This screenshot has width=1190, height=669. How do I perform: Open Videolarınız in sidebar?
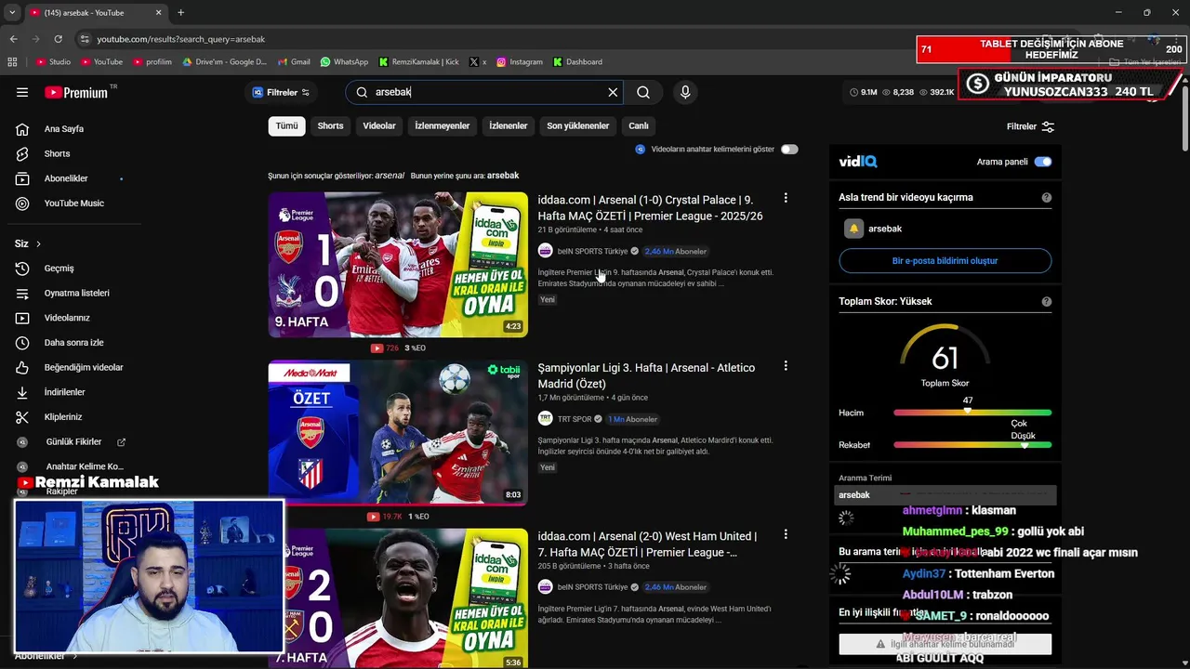pyautogui.click(x=67, y=318)
